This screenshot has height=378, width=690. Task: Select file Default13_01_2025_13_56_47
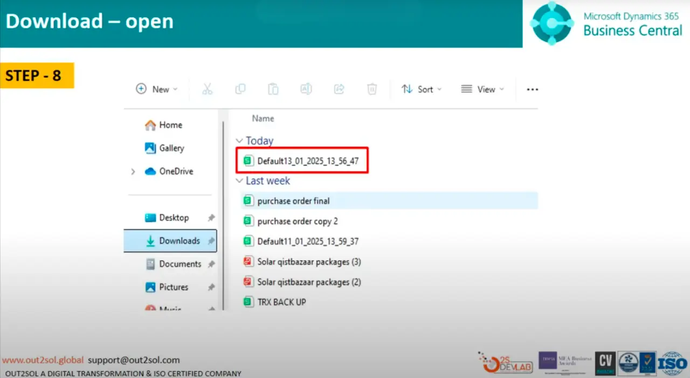pyautogui.click(x=307, y=161)
